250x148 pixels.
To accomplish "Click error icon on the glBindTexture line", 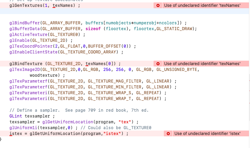I will (158, 64).
